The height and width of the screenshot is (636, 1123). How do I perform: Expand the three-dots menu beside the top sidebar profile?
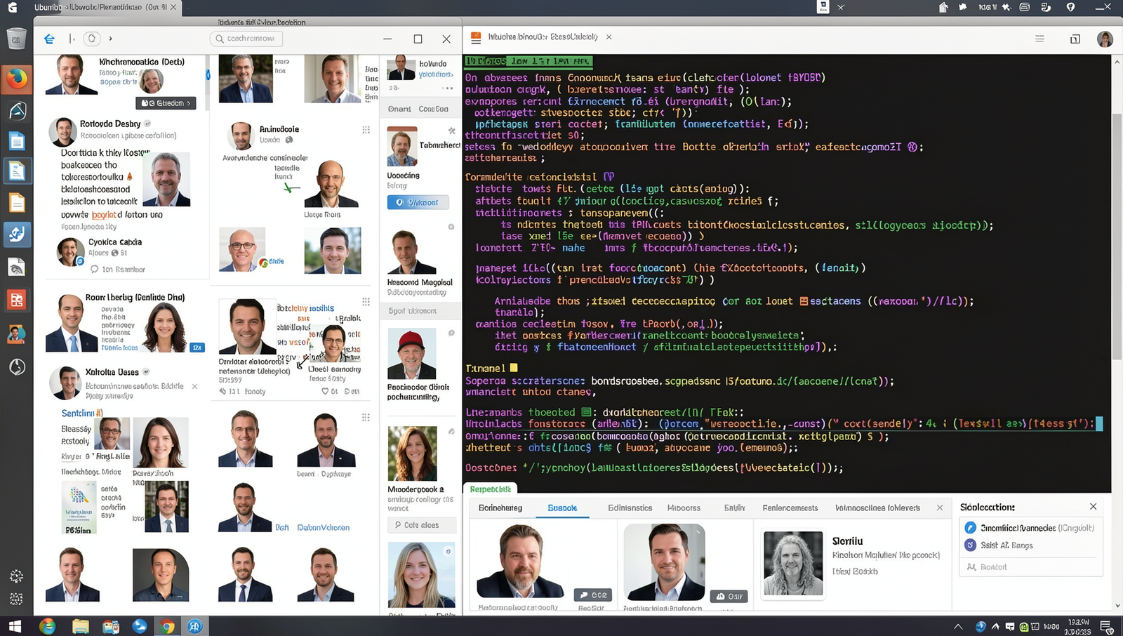click(x=447, y=88)
